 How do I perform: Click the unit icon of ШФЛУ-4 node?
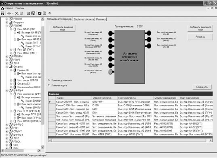point(11,91)
